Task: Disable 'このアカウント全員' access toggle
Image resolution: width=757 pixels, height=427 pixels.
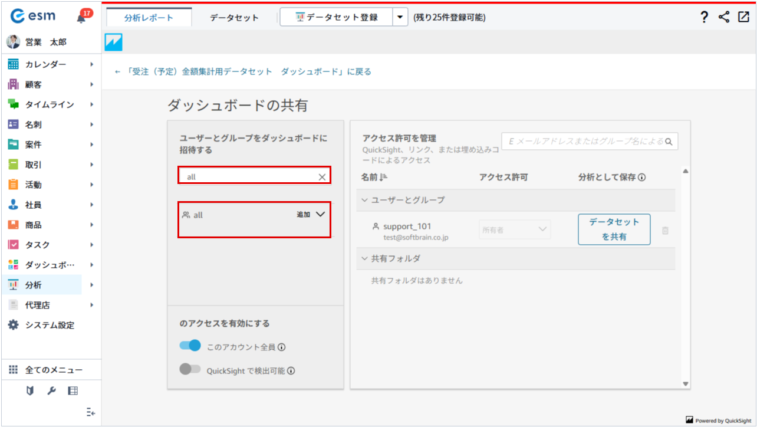Action: (190, 346)
